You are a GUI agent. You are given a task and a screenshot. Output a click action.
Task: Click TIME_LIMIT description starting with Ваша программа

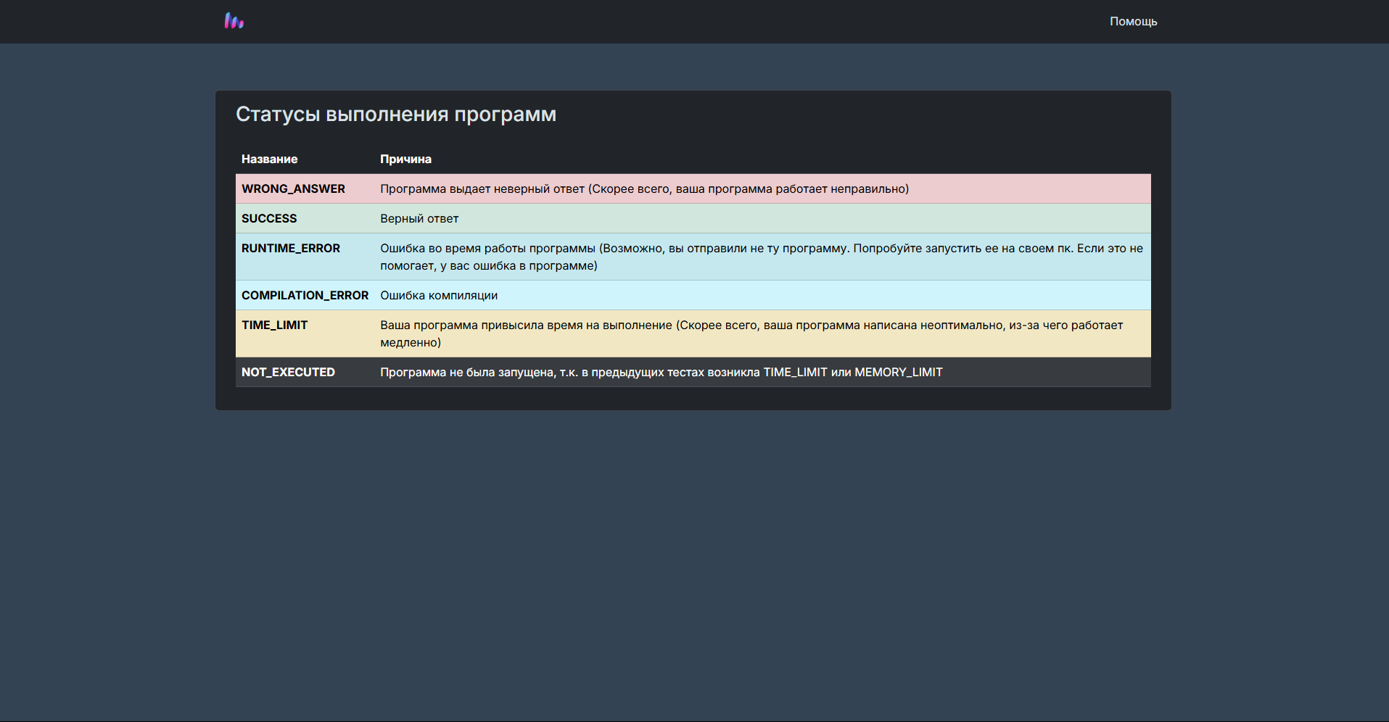pyautogui.click(x=751, y=325)
